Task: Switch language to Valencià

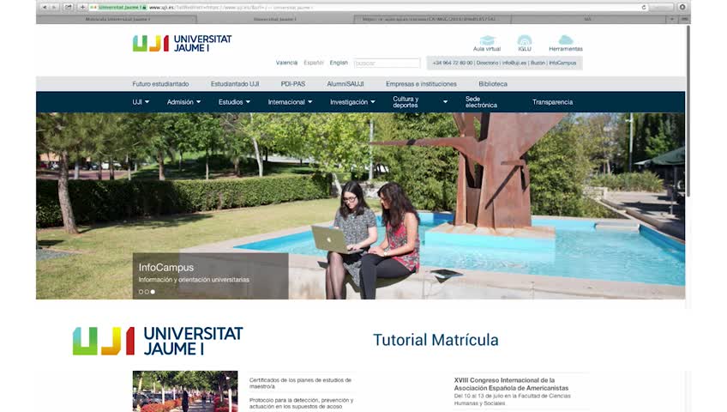Action: (x=286, y=63)
